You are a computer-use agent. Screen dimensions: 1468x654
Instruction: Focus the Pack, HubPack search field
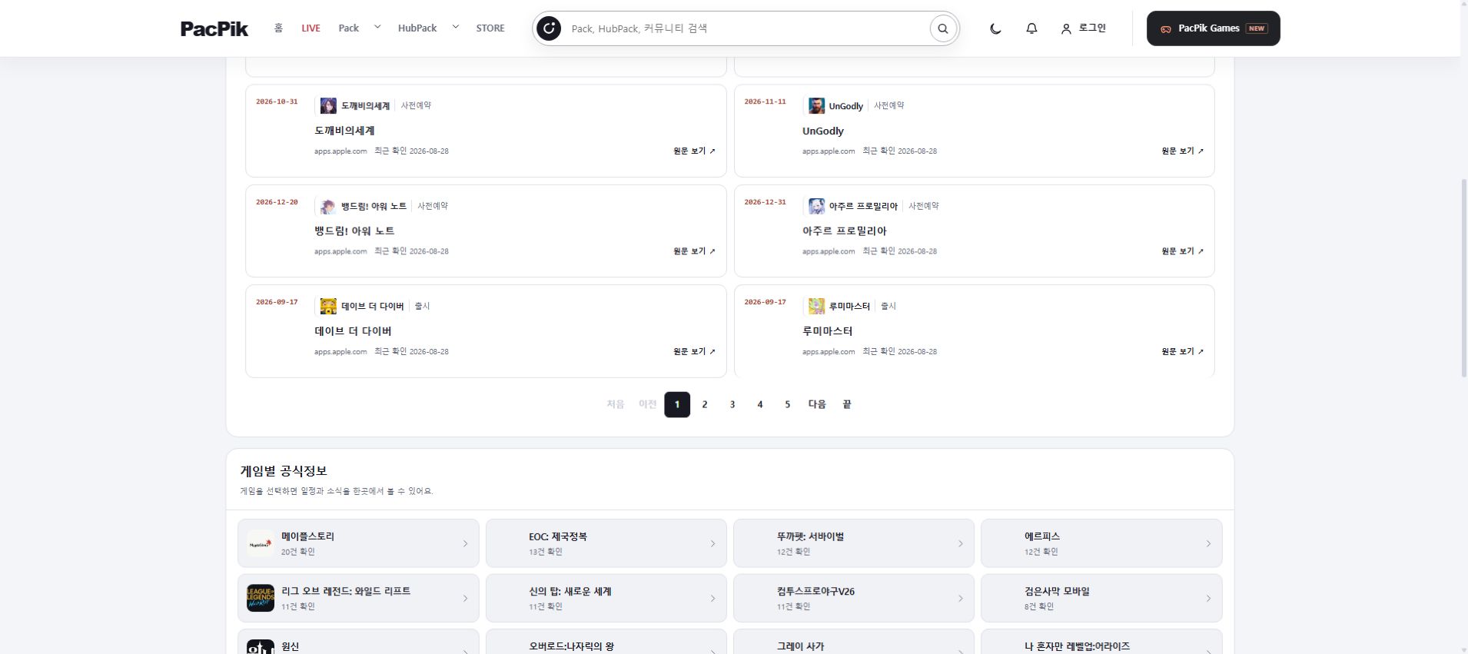[746, 28]
